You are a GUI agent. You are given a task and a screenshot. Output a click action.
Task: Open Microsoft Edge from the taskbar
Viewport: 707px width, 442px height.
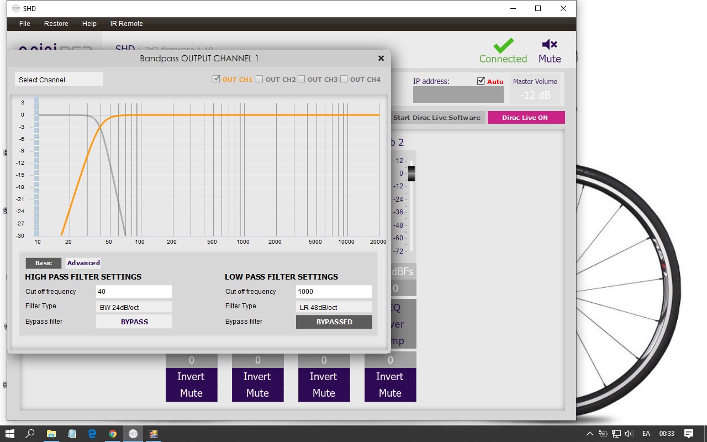(x=92, y=434)
